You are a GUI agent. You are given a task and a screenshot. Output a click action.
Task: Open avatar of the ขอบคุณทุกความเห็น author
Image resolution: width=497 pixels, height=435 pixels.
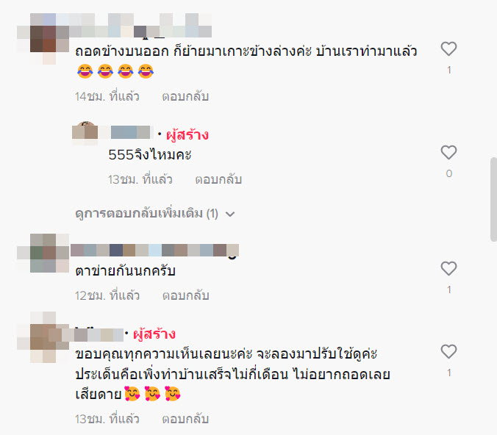(x=43, y=337)
